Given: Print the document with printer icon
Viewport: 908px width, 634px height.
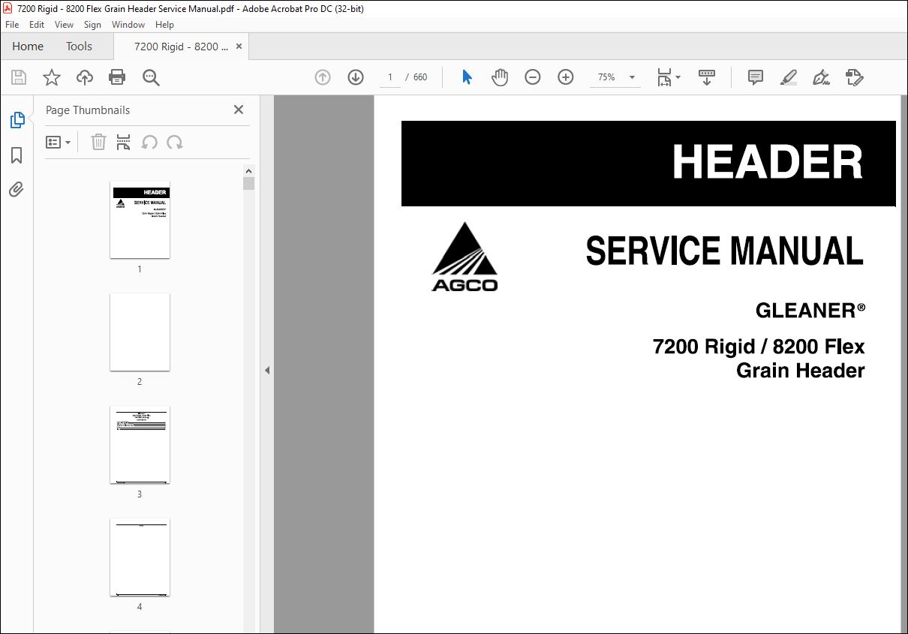Looking at the screenshot, I should click(117, 77).
